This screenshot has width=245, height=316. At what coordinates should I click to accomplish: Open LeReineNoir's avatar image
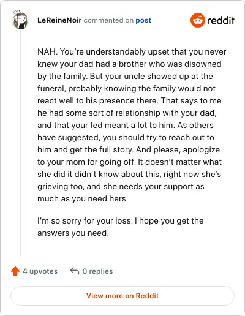[x=20, y=20]
